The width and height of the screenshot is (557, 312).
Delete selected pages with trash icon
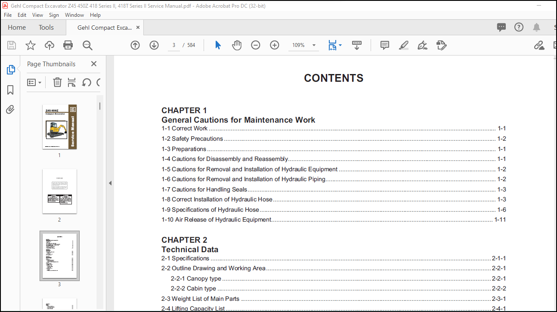57,82
